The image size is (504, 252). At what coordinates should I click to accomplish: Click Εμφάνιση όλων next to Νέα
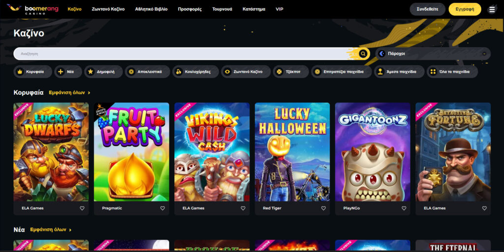[x=51, y=229]
